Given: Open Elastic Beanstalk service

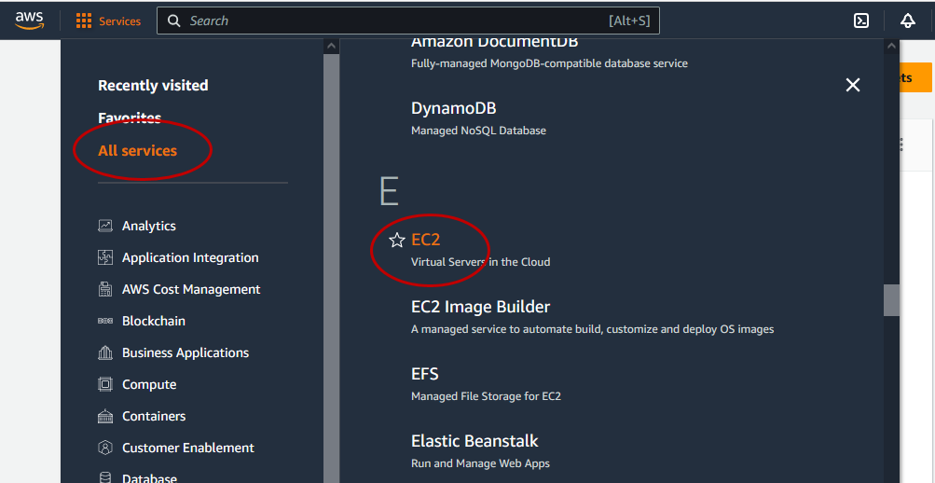Looking at the screenshot, I should click(474, 441).
